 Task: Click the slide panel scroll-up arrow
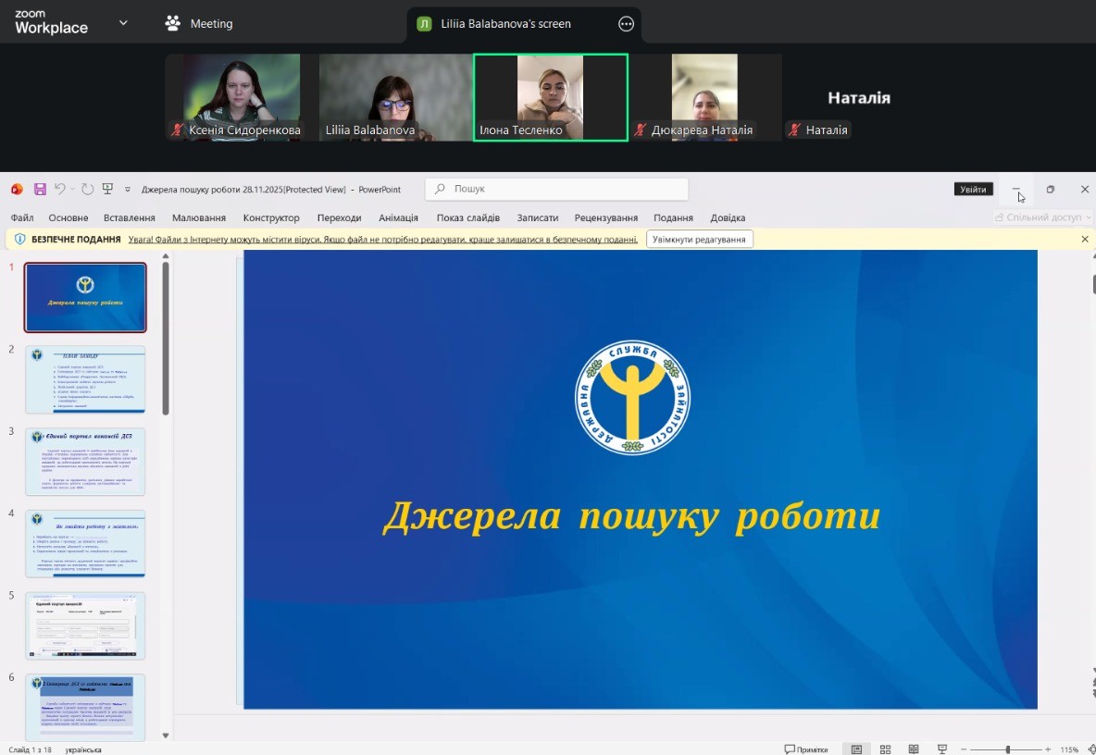coord(166,256)
